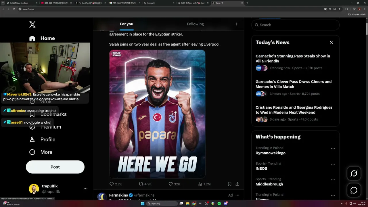Switch to Fut Sheriff on X browser tab
Viewport: 368px width, 207px height.
pos(91,3)
